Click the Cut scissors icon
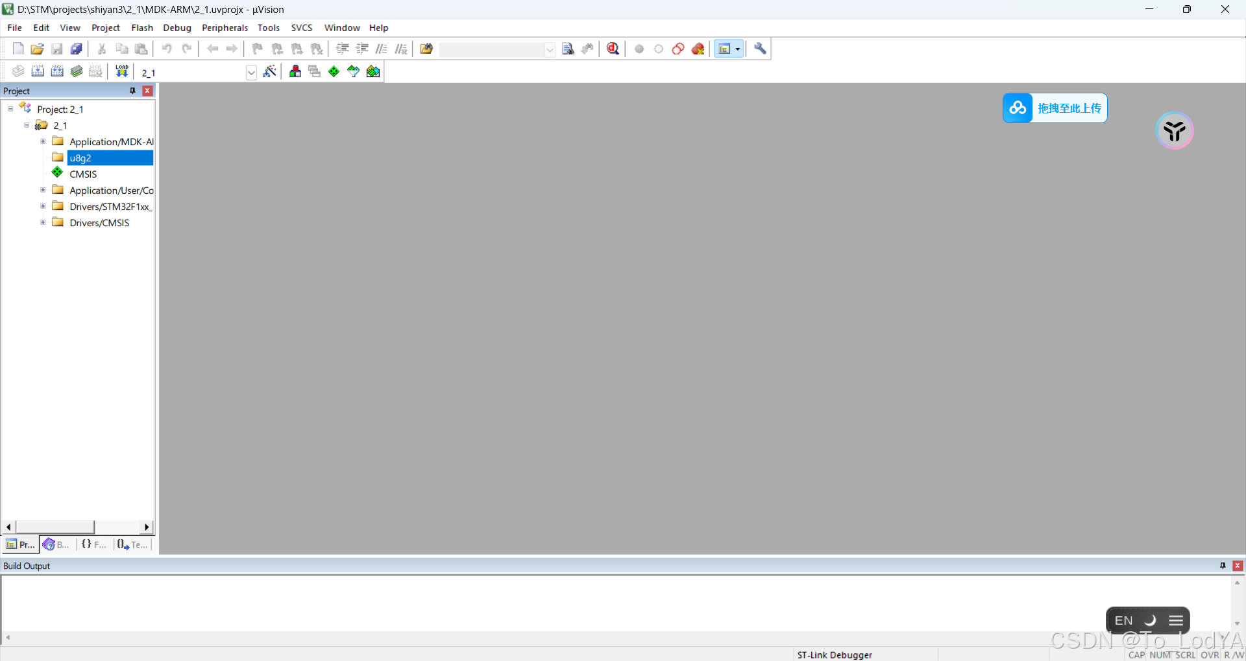 tap(102, 49)
